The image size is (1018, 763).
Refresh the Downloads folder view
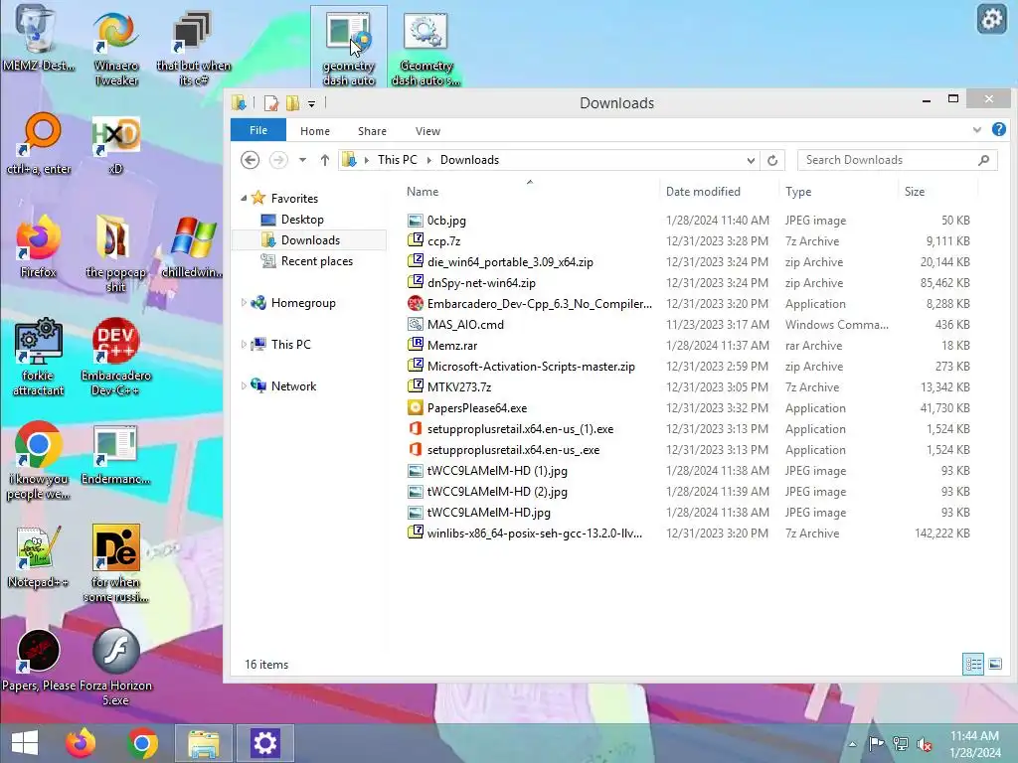(x=771, y=160)
